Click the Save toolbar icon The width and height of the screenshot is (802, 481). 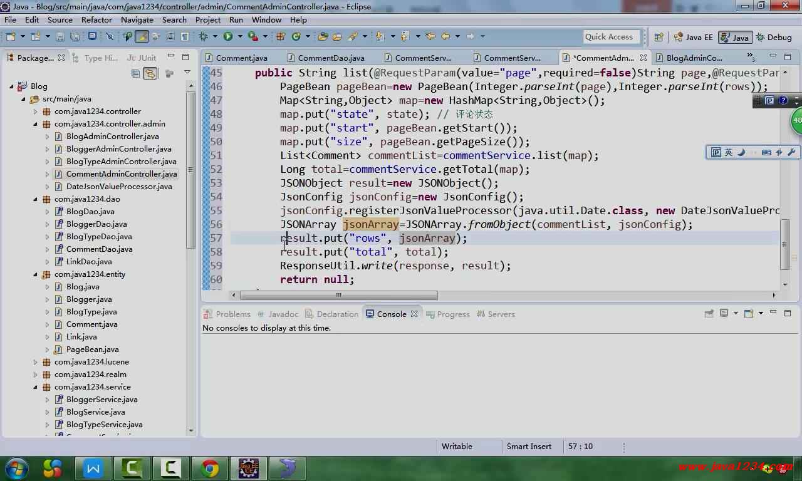click(60, 36)
